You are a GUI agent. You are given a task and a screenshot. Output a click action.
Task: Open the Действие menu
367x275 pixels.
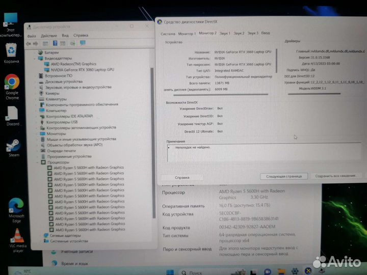click(x=49, y=36)
